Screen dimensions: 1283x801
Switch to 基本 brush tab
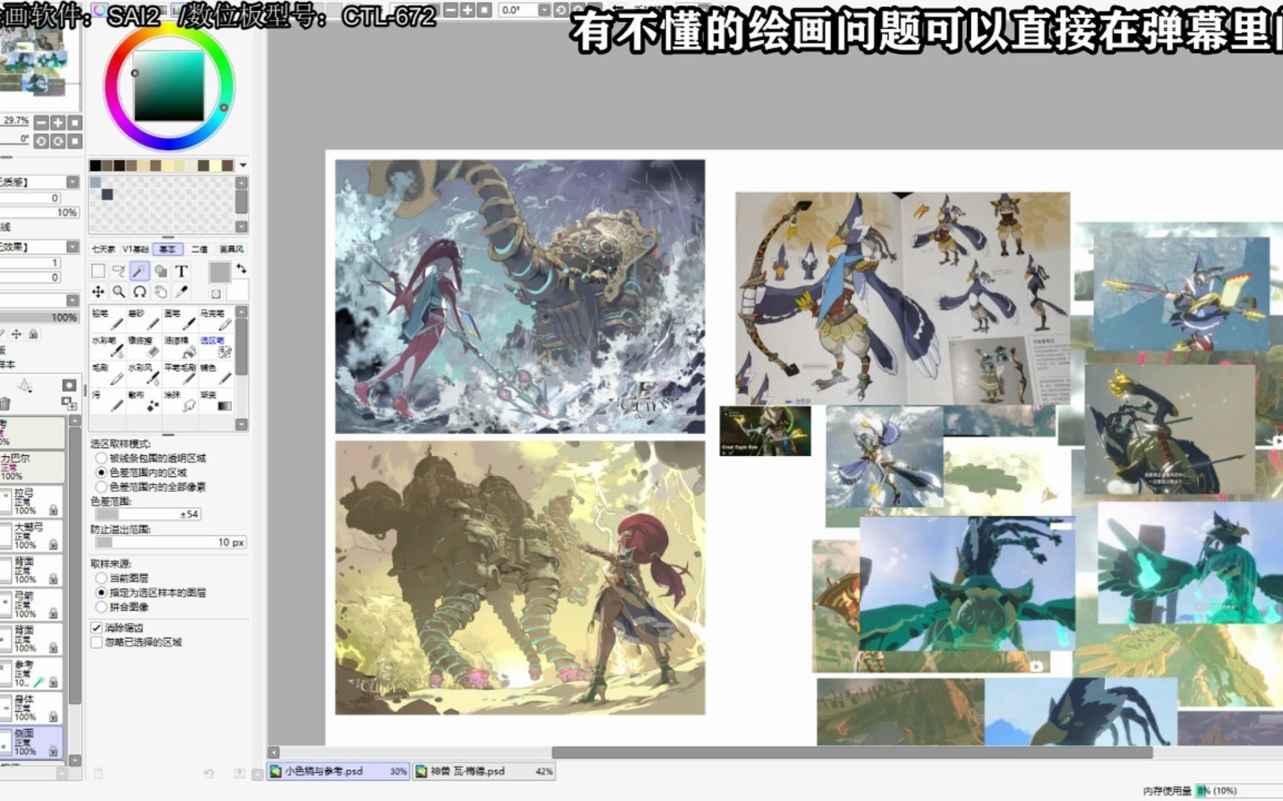tap(168, 249)
